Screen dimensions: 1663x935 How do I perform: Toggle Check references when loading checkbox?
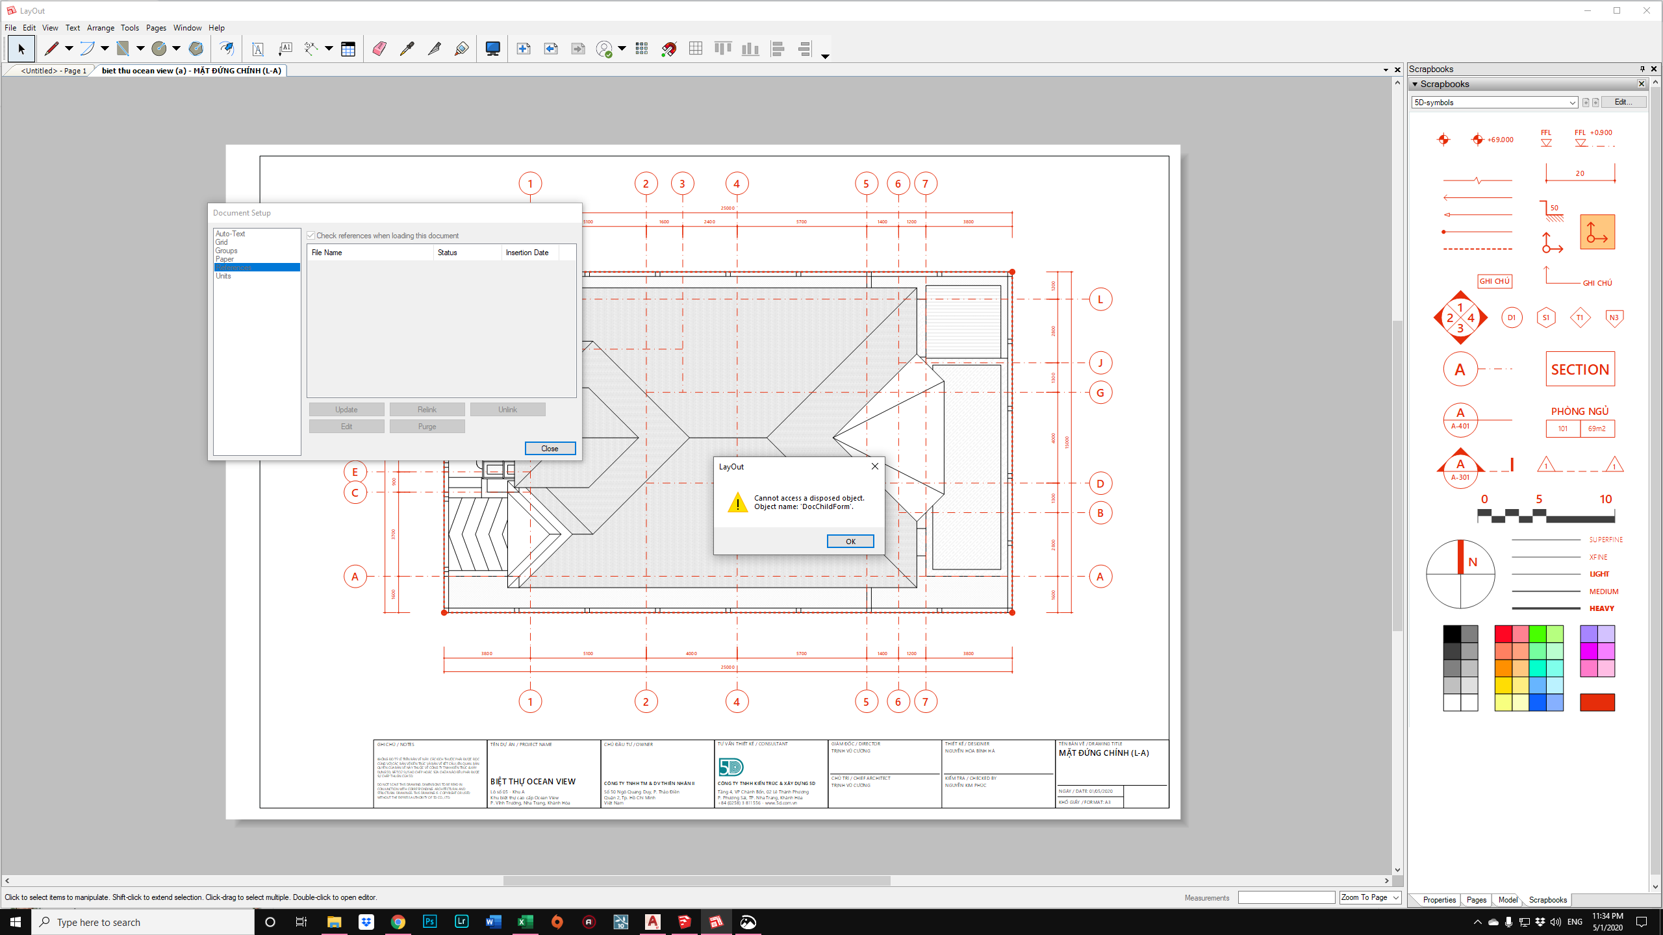pyautogui.click(x=311, y=236)
